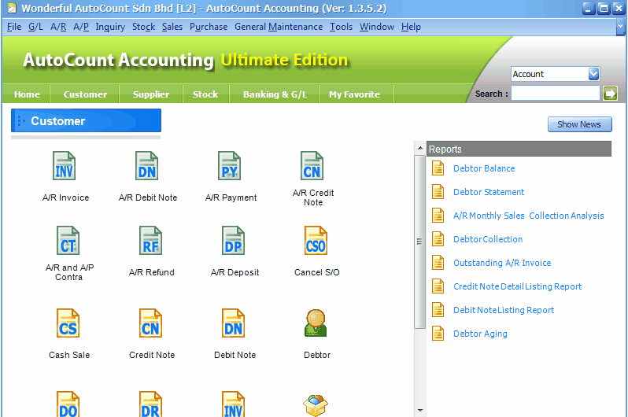Image resolution: width=628 pixels, height=417 pixels.
Task: Click the orange INV document icon
Action: coord(233,404)
